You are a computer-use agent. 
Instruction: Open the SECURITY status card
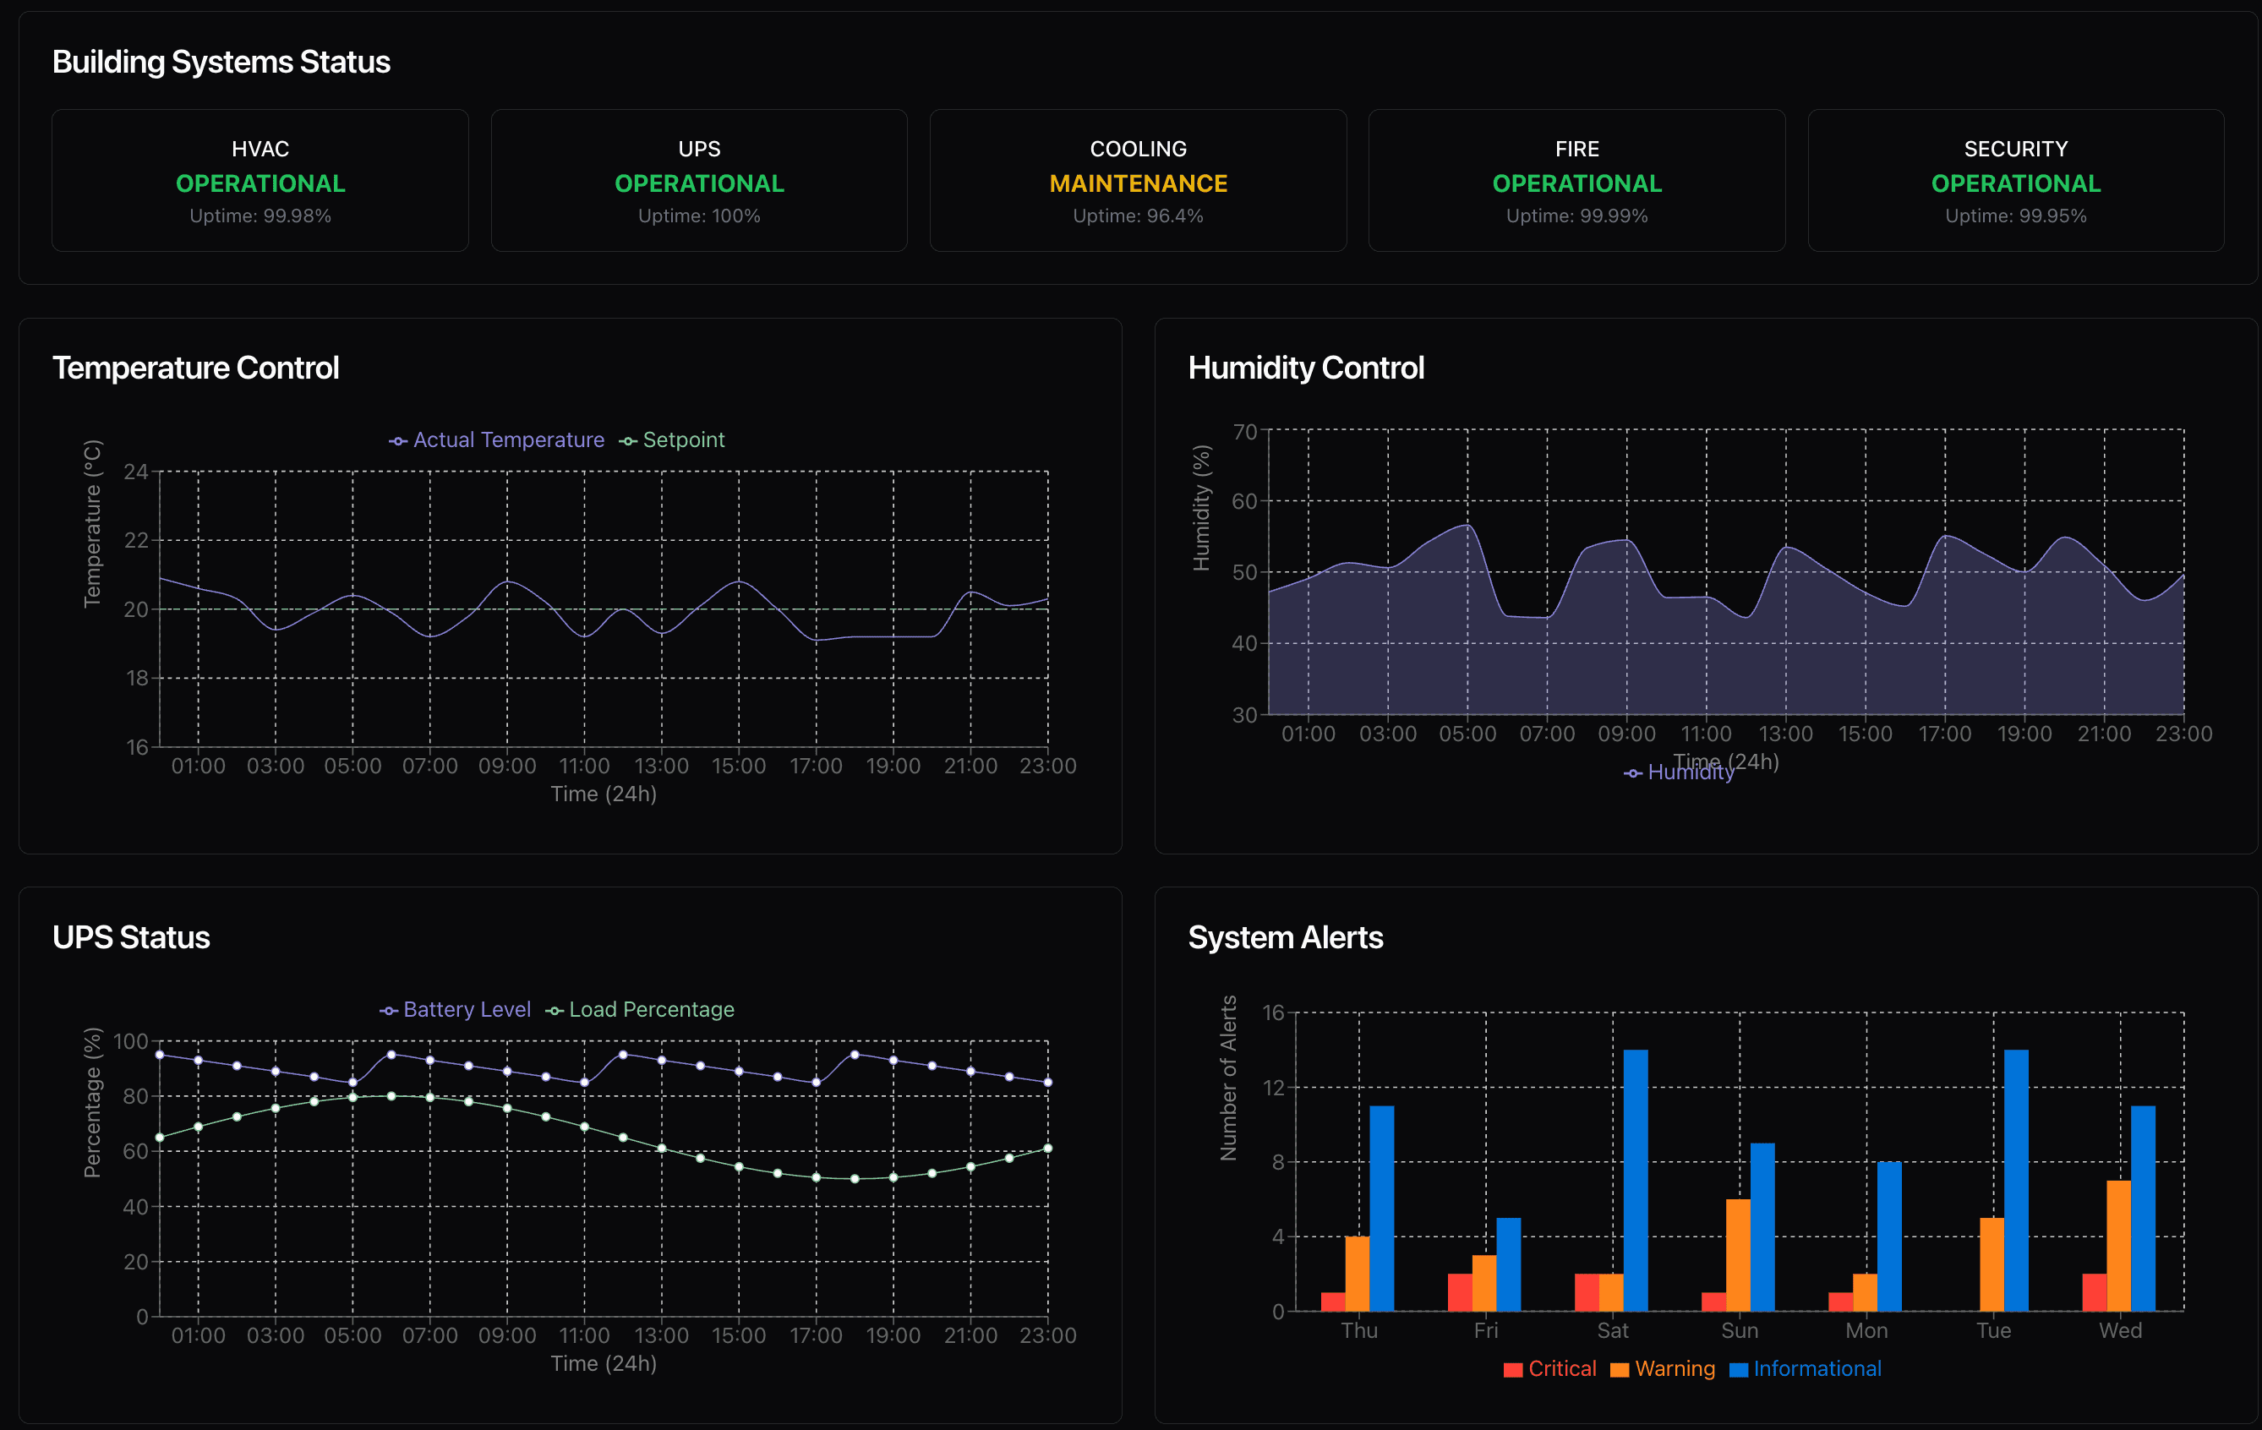click(2015, 180)
